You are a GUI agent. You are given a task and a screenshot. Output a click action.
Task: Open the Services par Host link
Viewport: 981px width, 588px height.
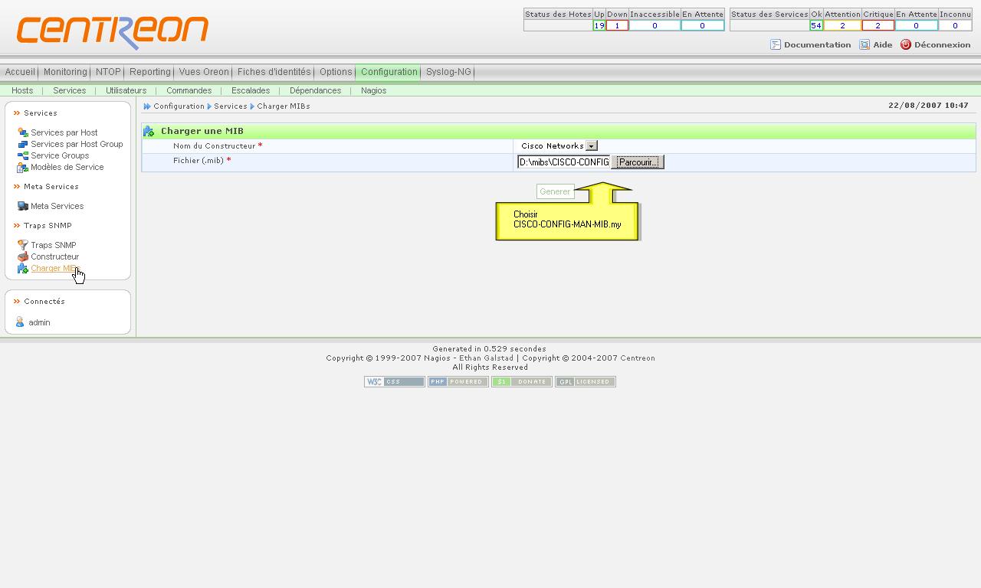click(64, 132)
